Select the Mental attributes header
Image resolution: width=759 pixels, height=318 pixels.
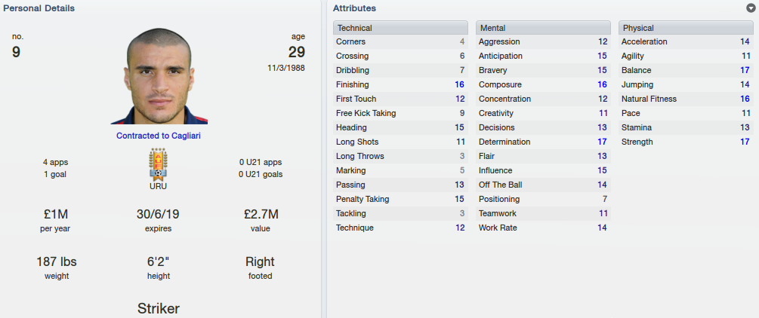543,28
